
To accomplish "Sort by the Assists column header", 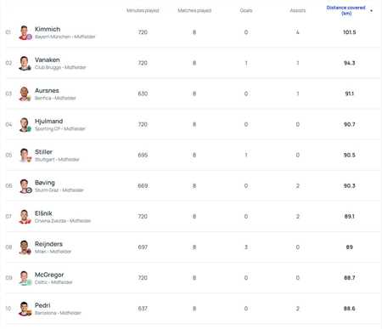I will [x=298, y=10].
